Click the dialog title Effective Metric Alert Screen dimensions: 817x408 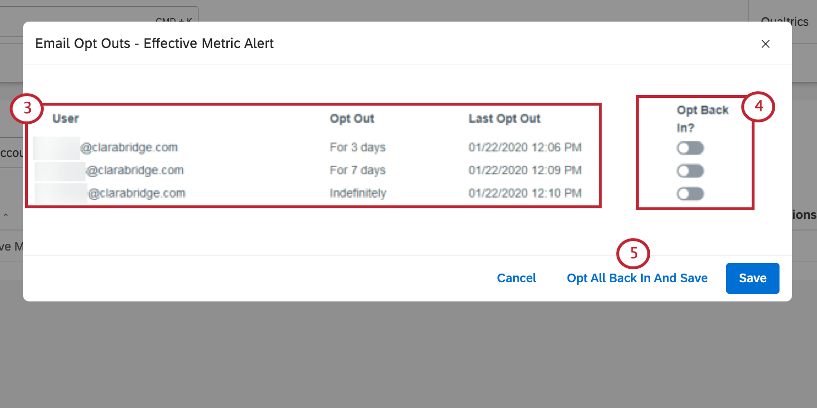154,44
